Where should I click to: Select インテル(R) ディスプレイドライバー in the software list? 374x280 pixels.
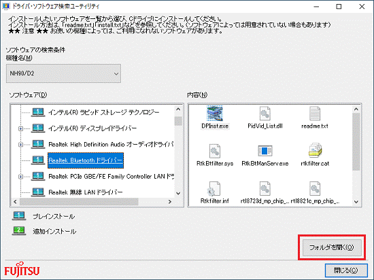point(92,128)
